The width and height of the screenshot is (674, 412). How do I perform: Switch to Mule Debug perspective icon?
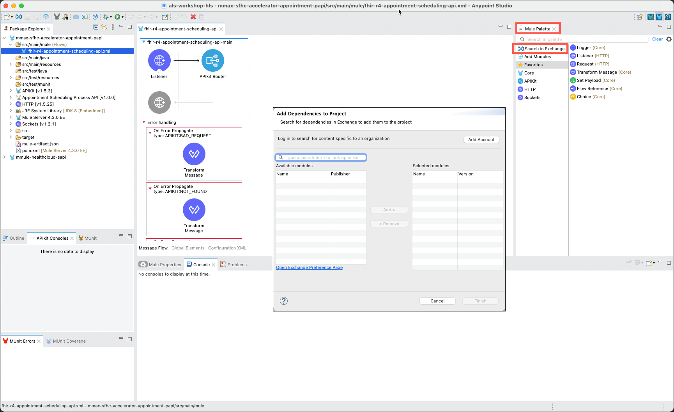pyautogui.click(x=651, y=17)
